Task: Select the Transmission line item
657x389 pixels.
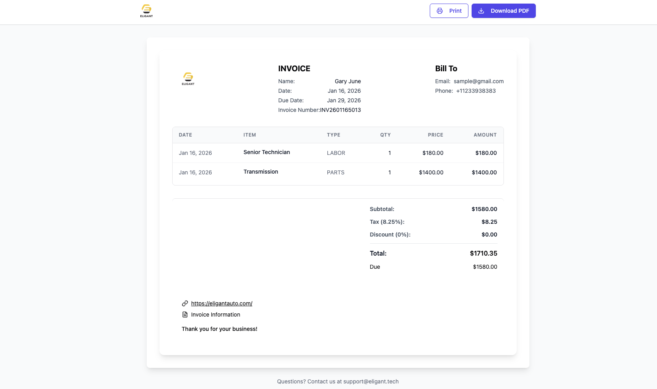Action: (x=261, y=172)
